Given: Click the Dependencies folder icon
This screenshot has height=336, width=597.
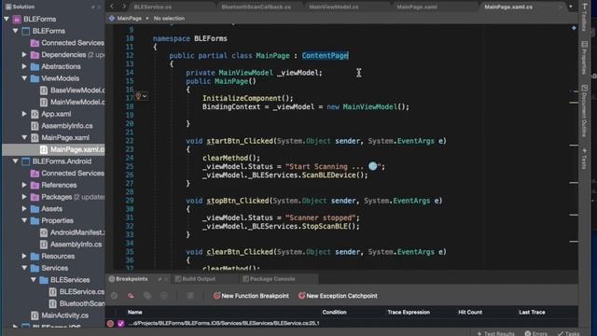Looking at the screenshot, I should coord(35,55).
